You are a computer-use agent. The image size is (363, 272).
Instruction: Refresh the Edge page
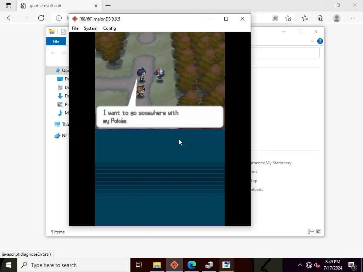click(41, 18)
